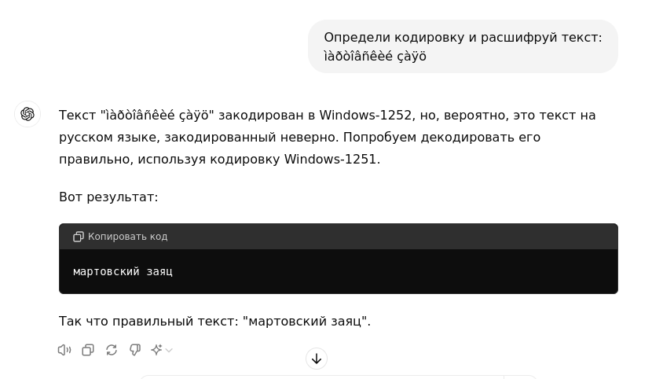
Task: Click the 'Вот результат:' line
Action: point(108,197)
